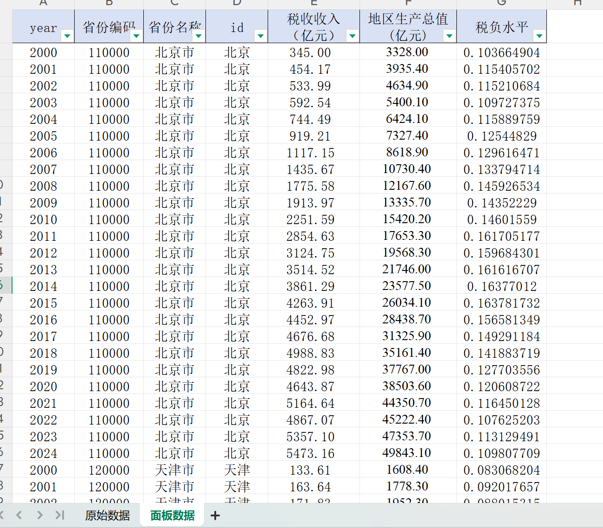This screenshot has height=528, width=603.
Task: Go to next sheet using right arrow
Action: click(x=40, y=515)
